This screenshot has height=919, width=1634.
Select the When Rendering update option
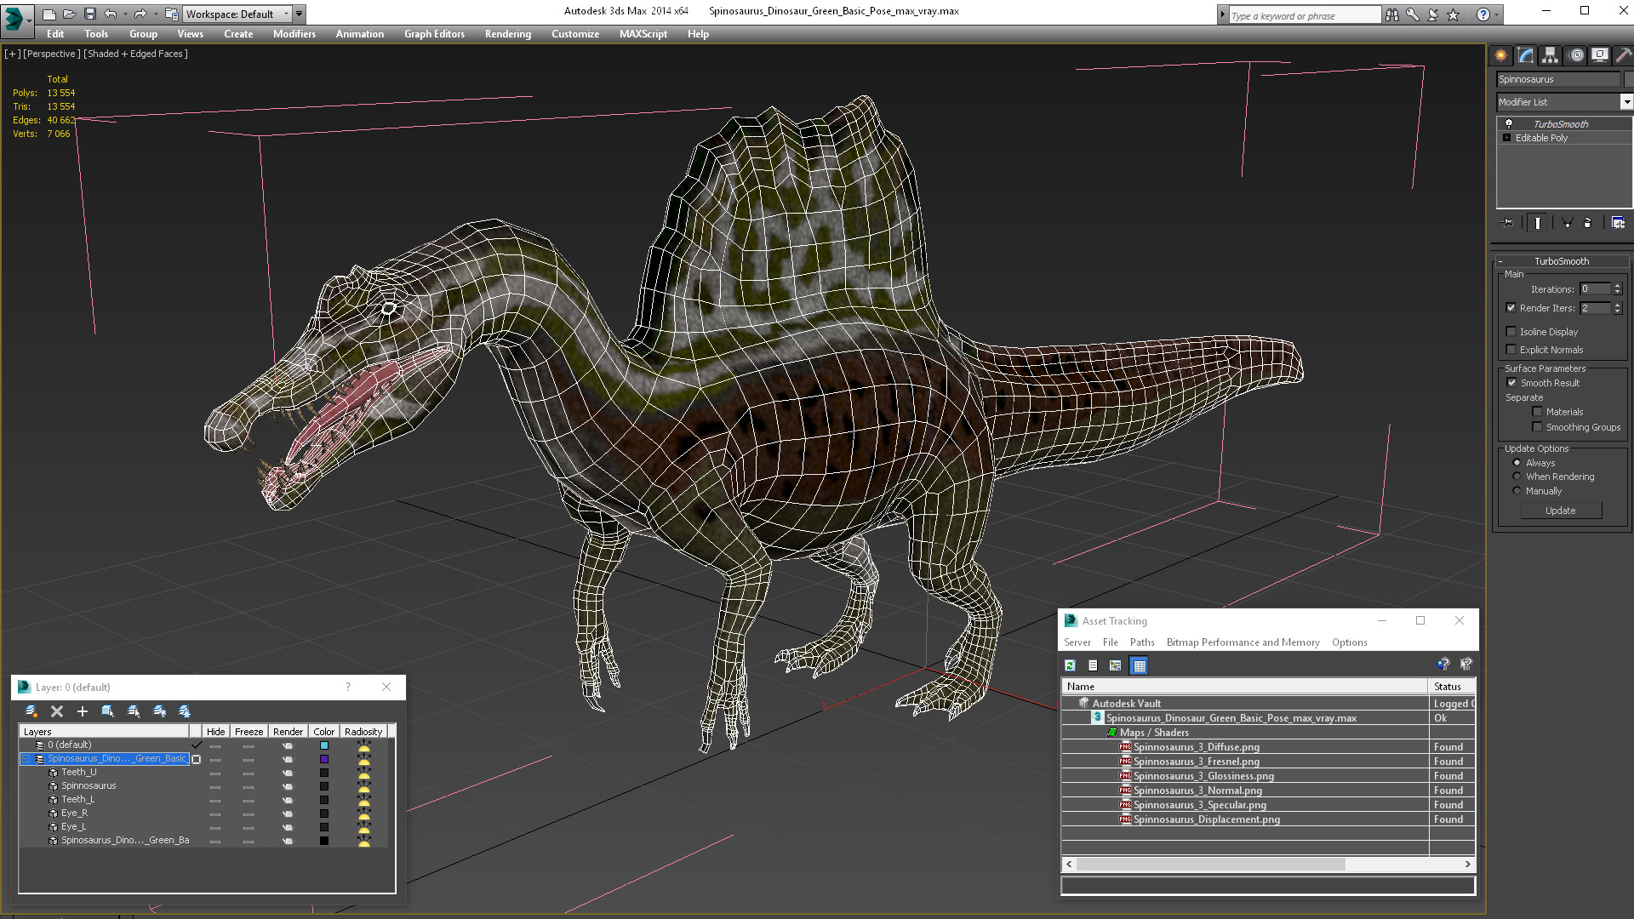click(1517, 477)
